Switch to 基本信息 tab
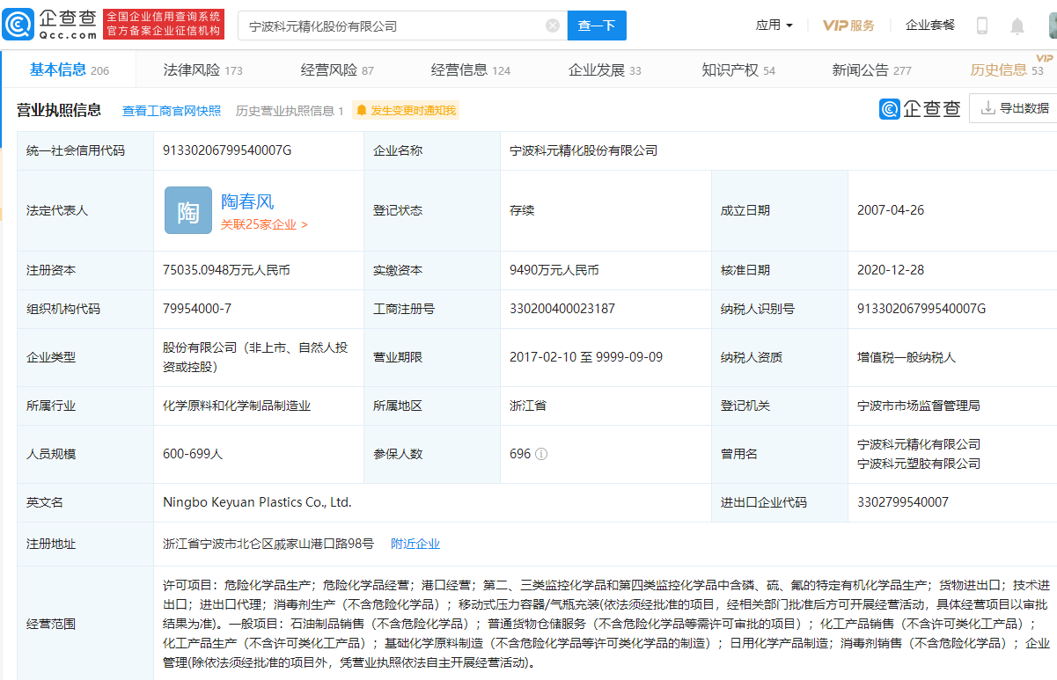1057x680 pixels. point(70,70)
